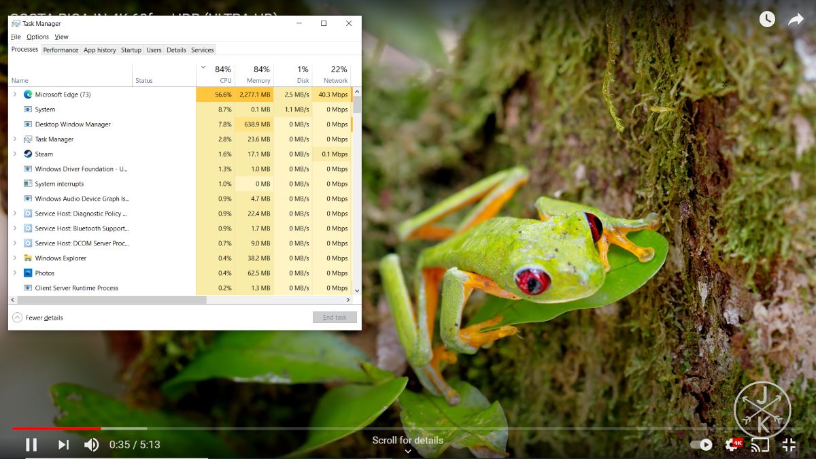816x459 pixels.
Task: Click Microsoft Edge process icon
Action: [28, 95]
